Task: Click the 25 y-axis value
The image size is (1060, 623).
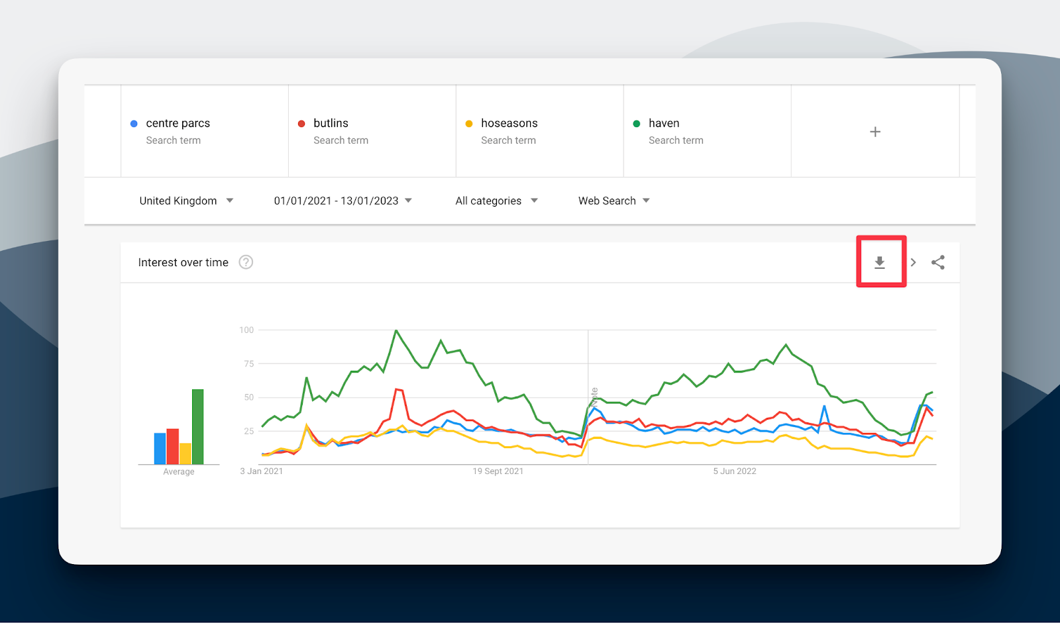Action: tap(249, 431)
